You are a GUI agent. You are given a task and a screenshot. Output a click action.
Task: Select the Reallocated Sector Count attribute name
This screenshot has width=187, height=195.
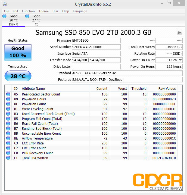[x=41, y=94]
